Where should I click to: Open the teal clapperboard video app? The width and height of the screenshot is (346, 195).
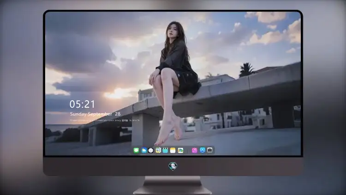point(165,150)
